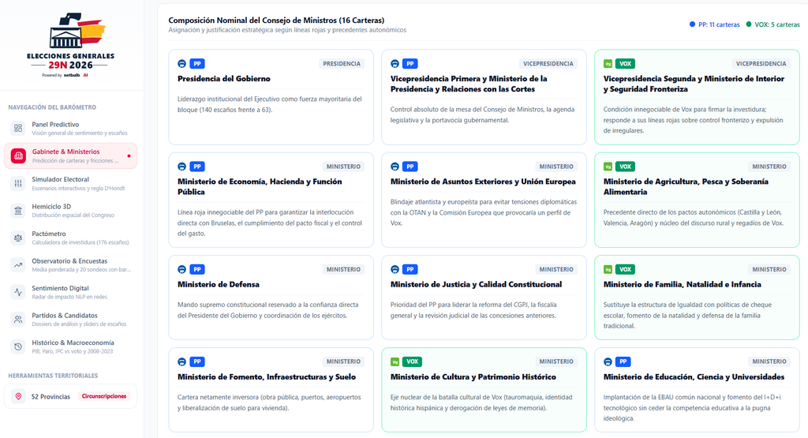The image size is (808, 438).
Task: Open the 52 Provincias tool
Action: pyautogui.click(x=70, y=396)
